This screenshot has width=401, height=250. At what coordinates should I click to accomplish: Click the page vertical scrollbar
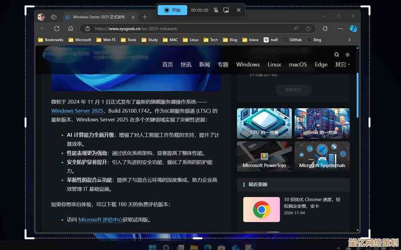click(x=358, y=96)
